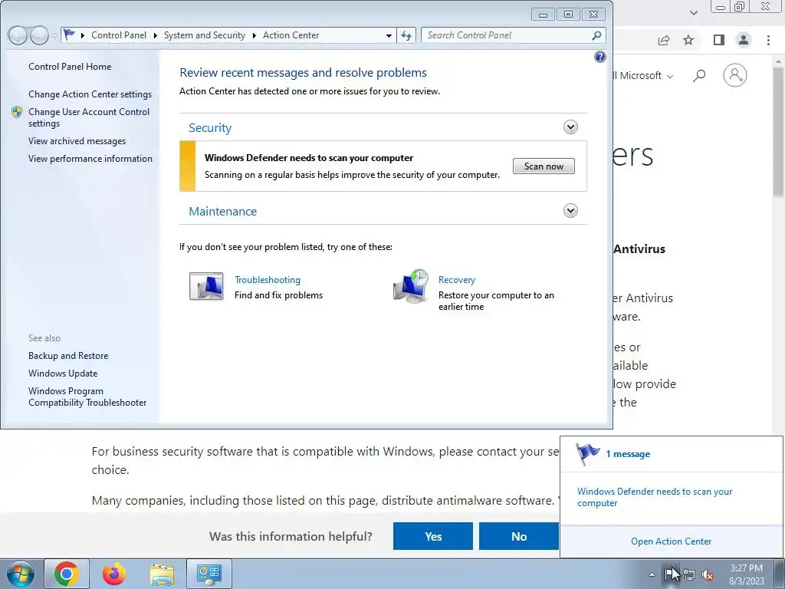Click the forward navigation arrow
The width and height of the screenshot is (785, 589).
(39, 35)
